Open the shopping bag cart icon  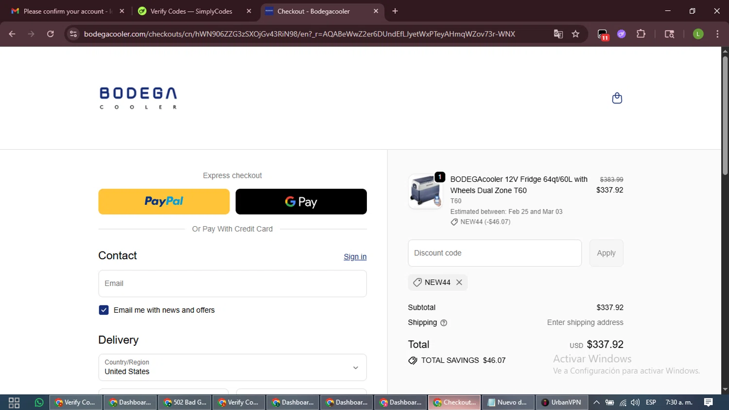(617, 98)
